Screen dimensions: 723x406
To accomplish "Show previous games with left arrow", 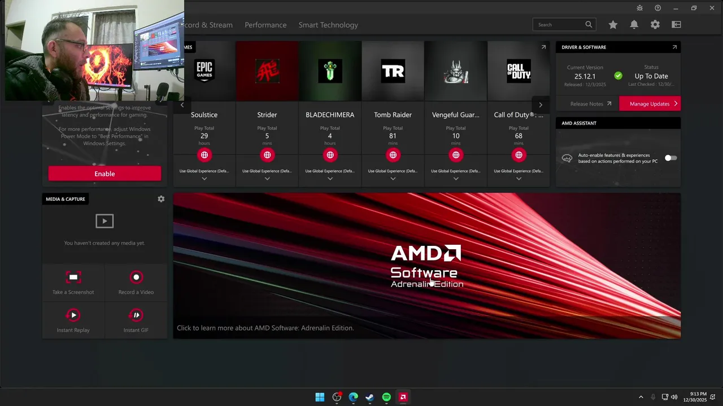I will click(182, 105).
